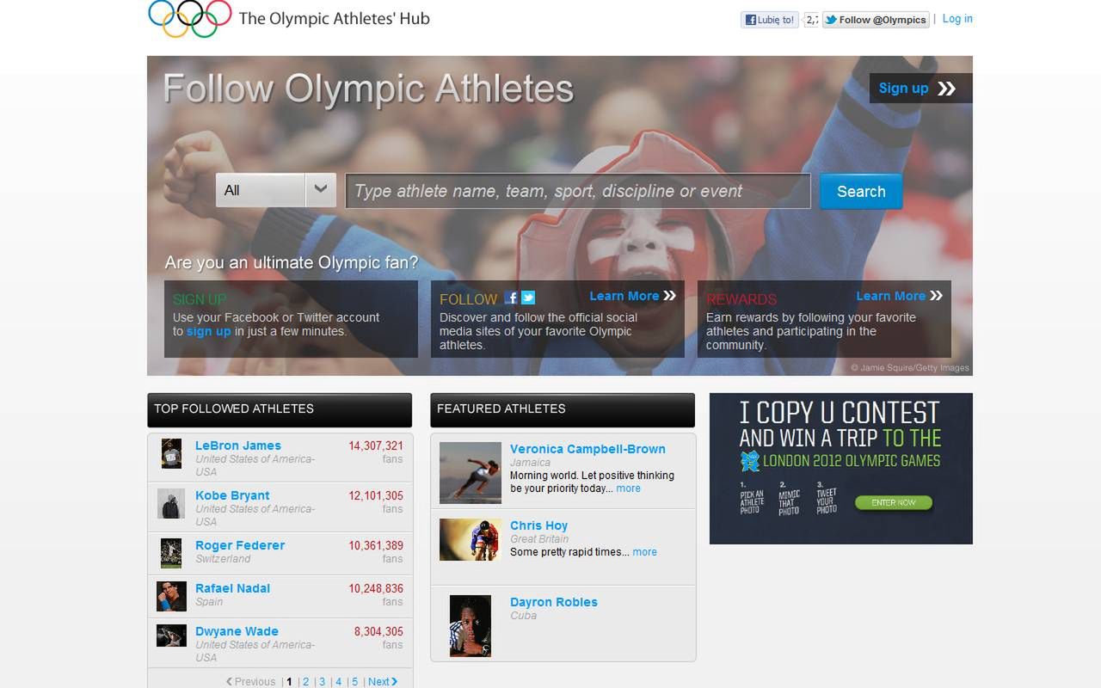The image size is (1101, 688).
Task: Click Learn More in the Follow panel
Action: [632, 296]
